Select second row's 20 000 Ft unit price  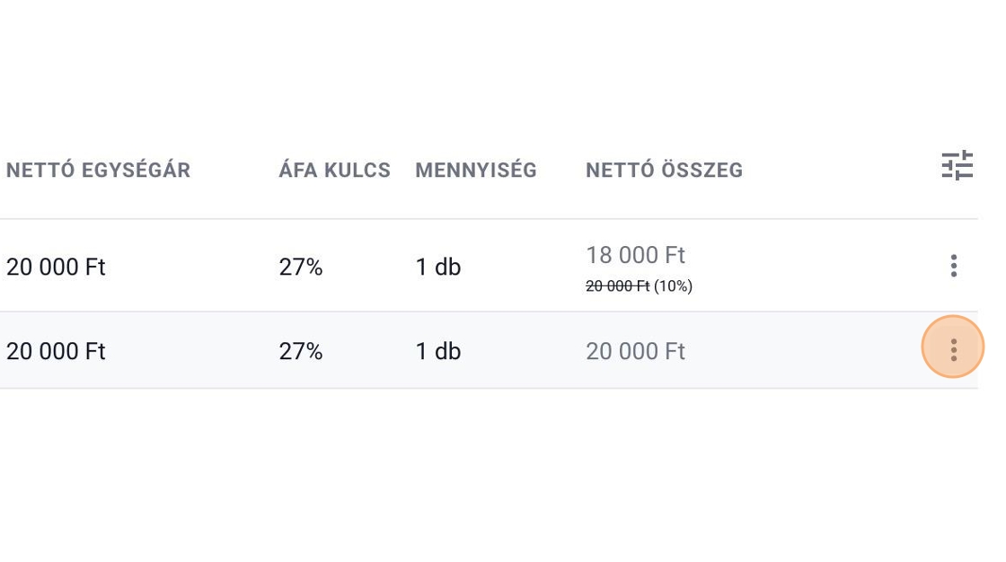tap(56, 351)
